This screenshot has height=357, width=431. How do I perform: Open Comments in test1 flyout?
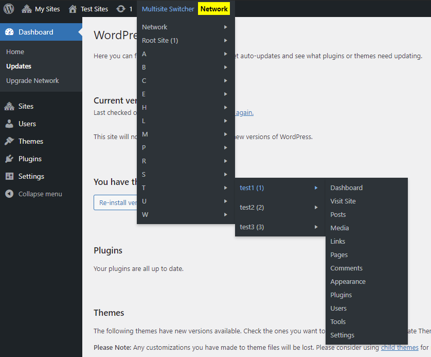pyautogui.click(x=346, y=268)
